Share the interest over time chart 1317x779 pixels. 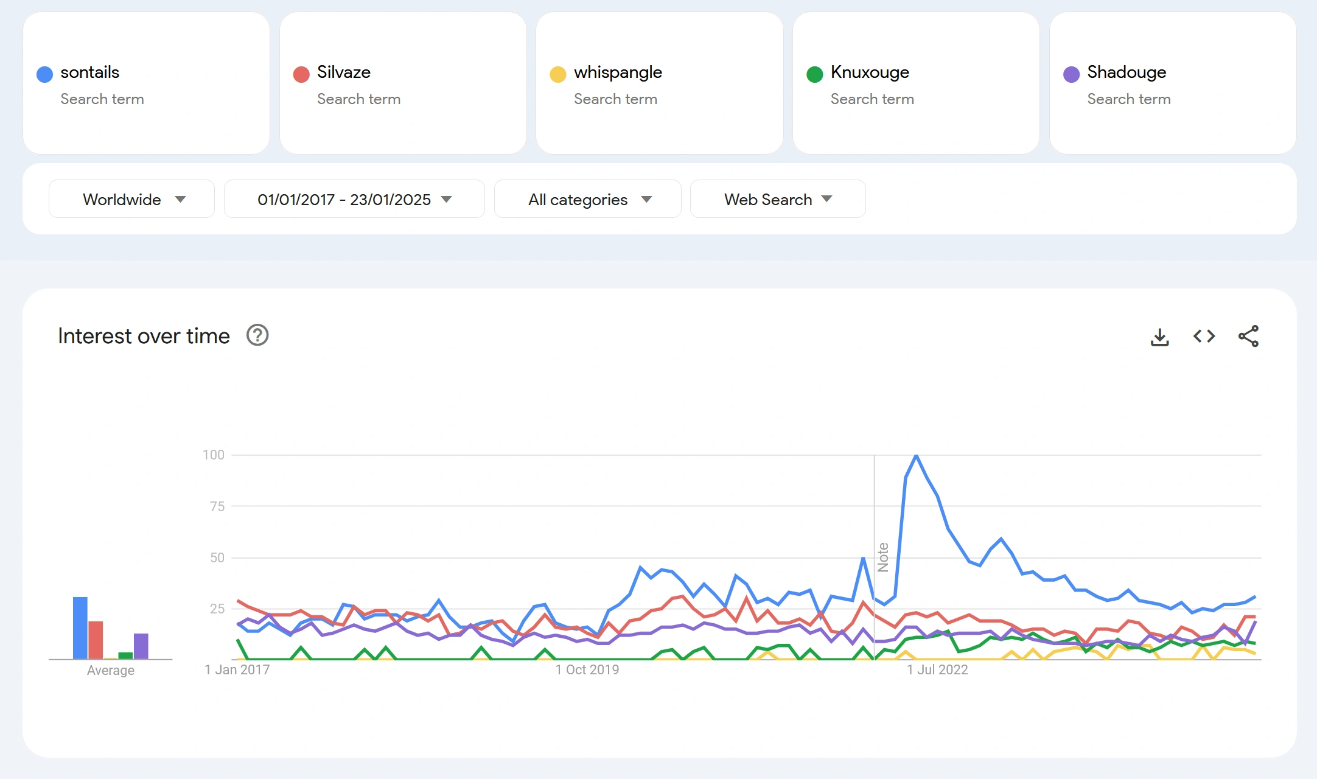[x=1248, y=337]
